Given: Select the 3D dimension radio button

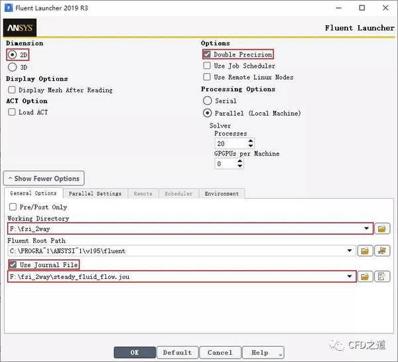Looking at the screenshot, I should tap(12, 67).
